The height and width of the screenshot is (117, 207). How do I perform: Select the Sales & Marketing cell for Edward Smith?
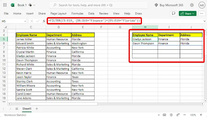pyautogui.click(x=59, y=43)
